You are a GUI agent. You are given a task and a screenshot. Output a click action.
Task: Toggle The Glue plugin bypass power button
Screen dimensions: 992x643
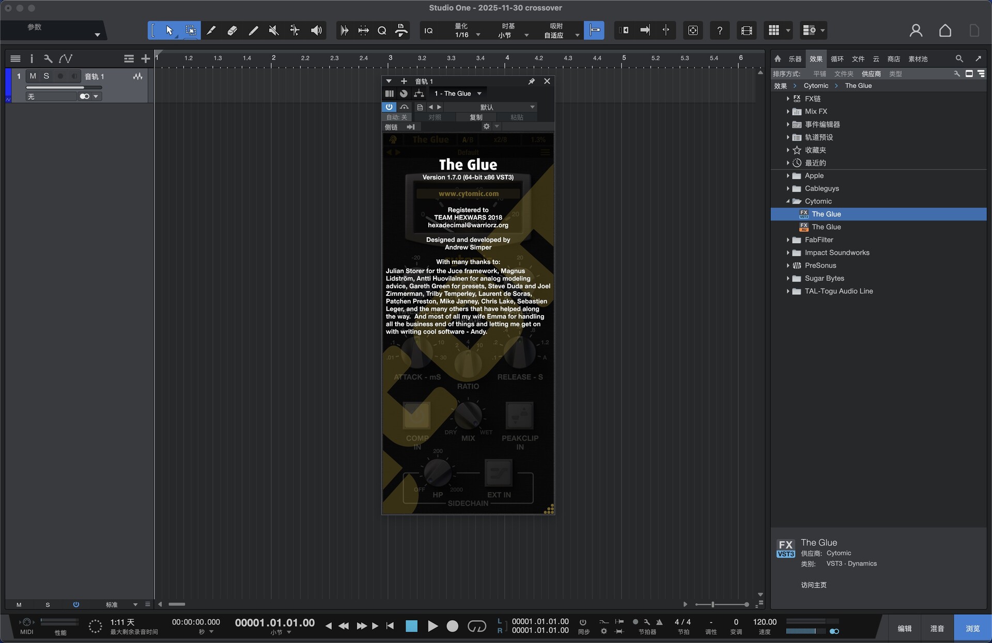[389, 107]
